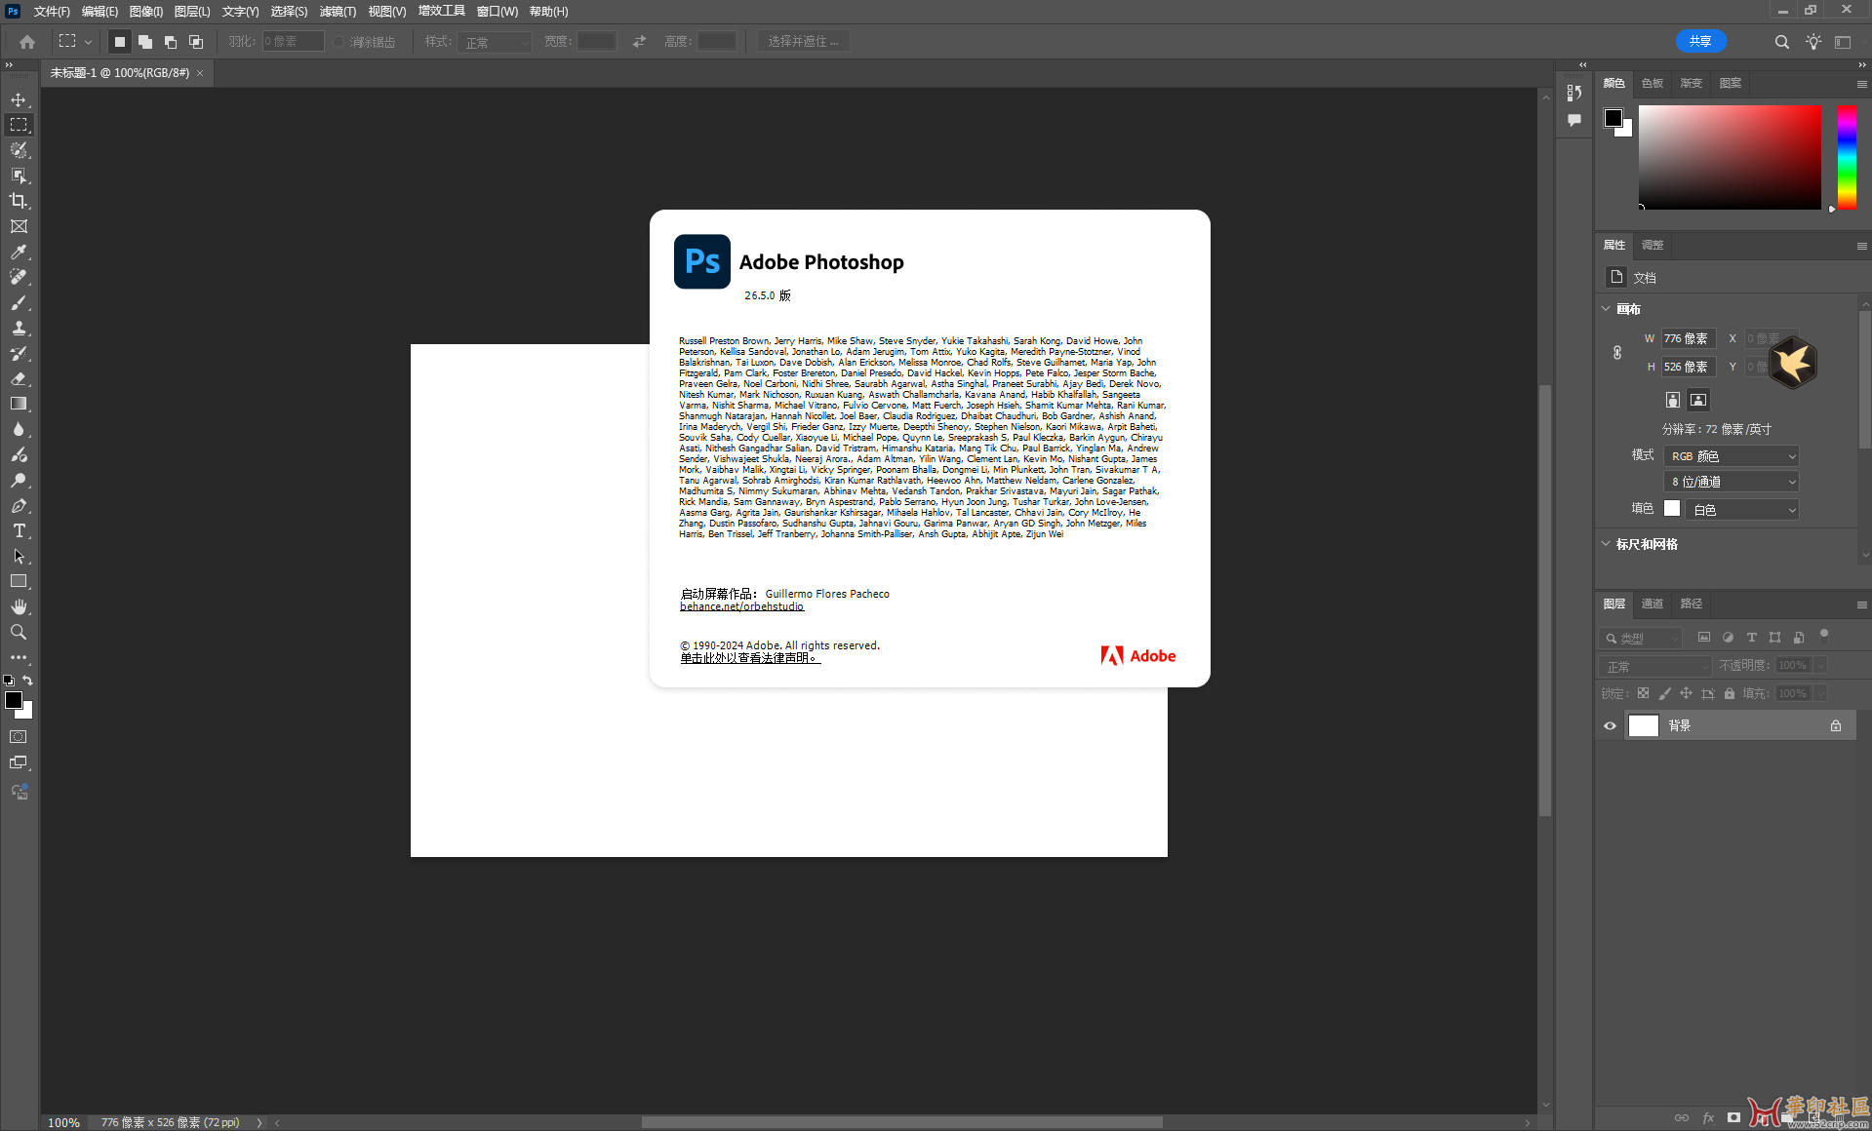Select the Eyedropper tool
Viewport: 1872px width, 1131px height.
click(19, 252)
